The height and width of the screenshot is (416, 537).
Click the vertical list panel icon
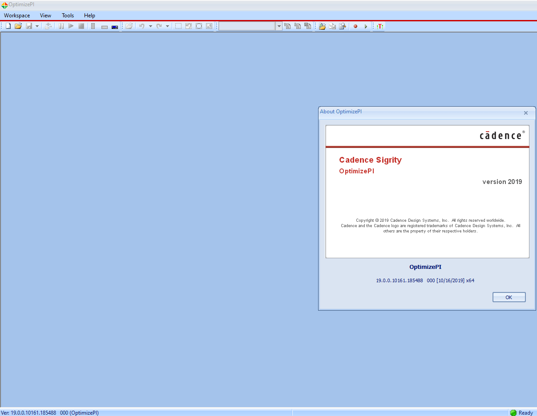coord(93,26)
